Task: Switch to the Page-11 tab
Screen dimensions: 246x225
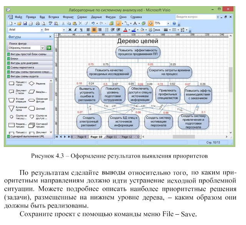Action: pos(111,137)
